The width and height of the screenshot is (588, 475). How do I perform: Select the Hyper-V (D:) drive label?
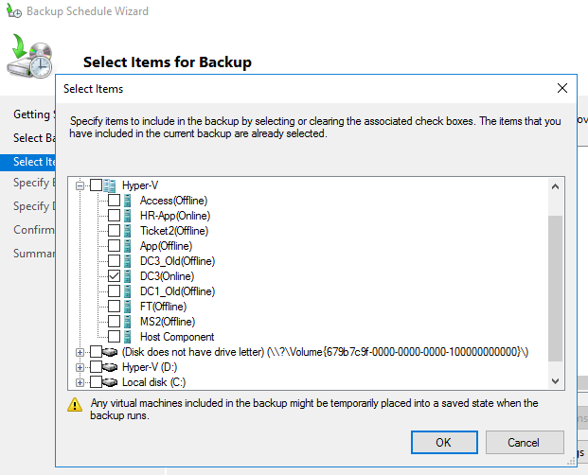(x=150, y=367)
